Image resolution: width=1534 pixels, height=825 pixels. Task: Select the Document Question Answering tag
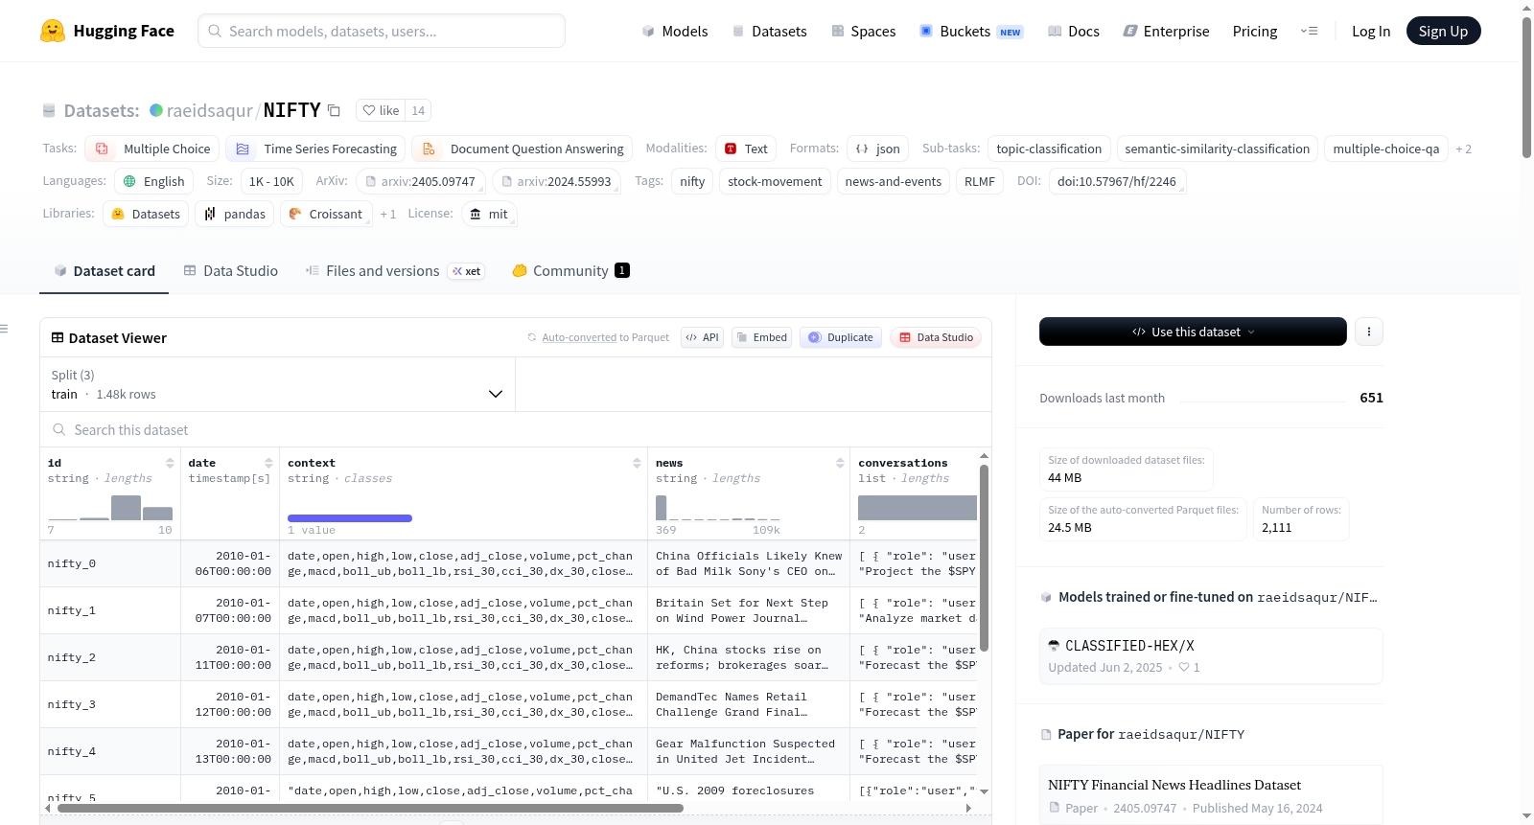point(522,149)
